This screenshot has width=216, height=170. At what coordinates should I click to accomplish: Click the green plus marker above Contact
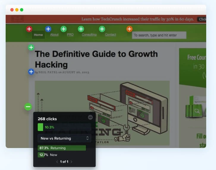(x=102, y=29)
